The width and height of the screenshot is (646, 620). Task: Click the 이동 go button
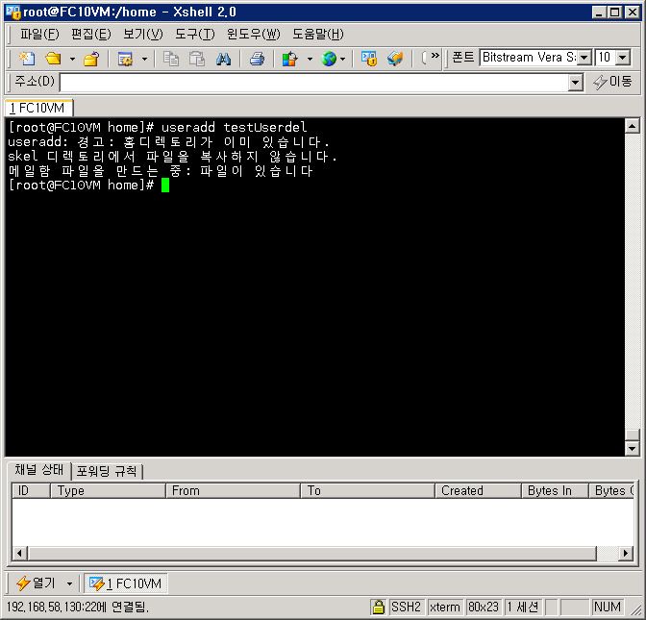(x=612, y=82)
